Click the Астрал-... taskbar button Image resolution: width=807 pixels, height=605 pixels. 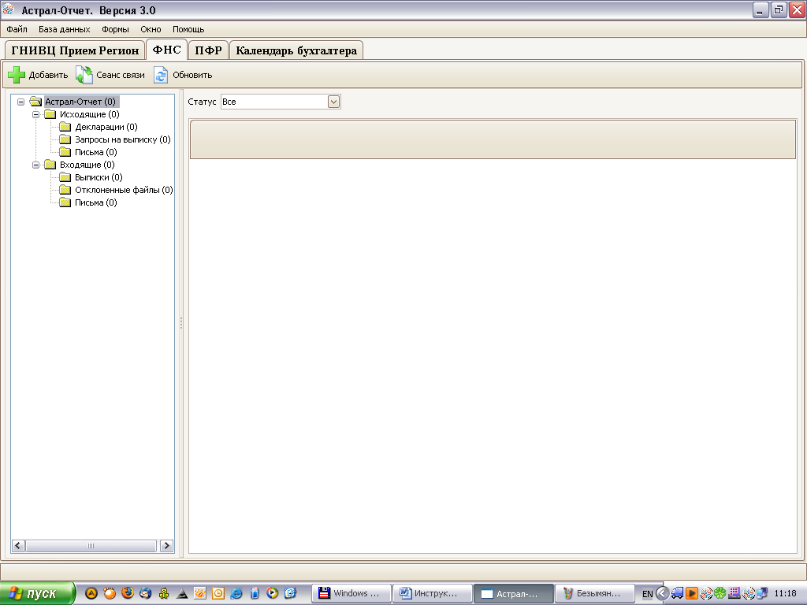click(x=513, y=594)
